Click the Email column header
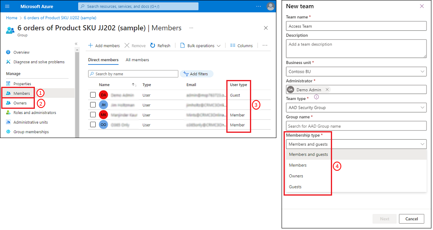The height and width of the screenshot is (230, 433). [x=191, y=85]
